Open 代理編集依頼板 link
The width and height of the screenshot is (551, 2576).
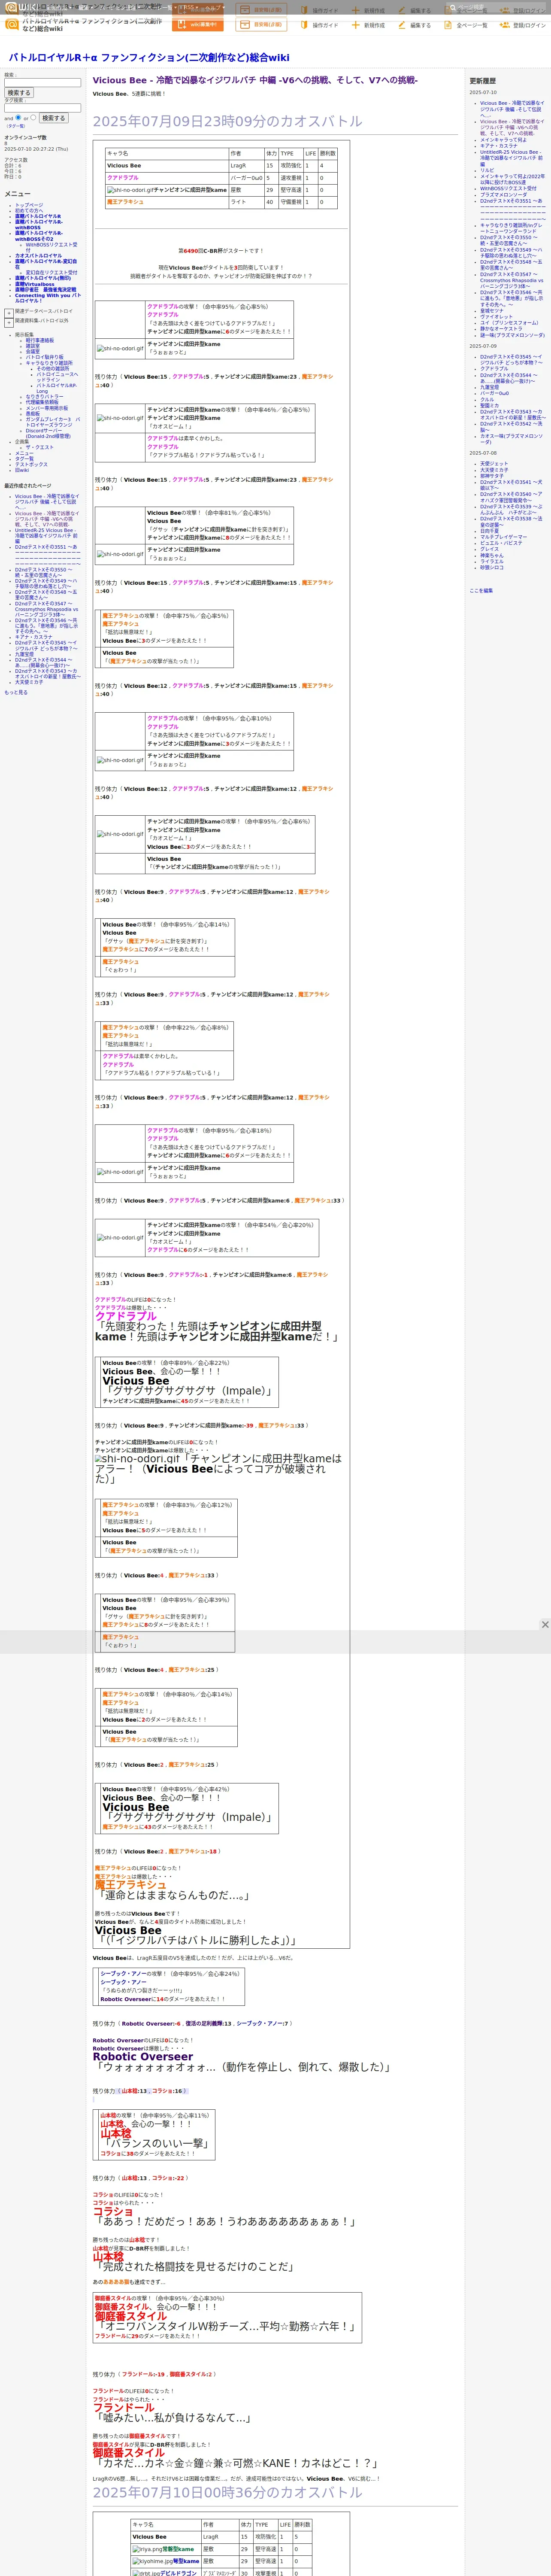[42, 402]
